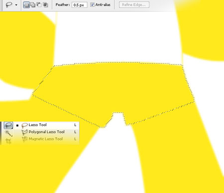Screen dimensions: 224x193
Task: Select the Crop tool in toolbox
Action: coord(8,141)
